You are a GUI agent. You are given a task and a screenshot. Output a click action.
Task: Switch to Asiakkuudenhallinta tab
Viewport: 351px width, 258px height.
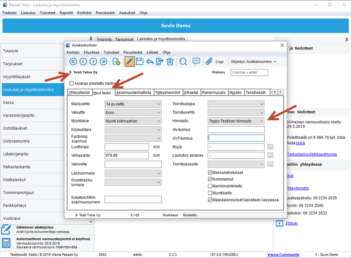click(134, 93)
